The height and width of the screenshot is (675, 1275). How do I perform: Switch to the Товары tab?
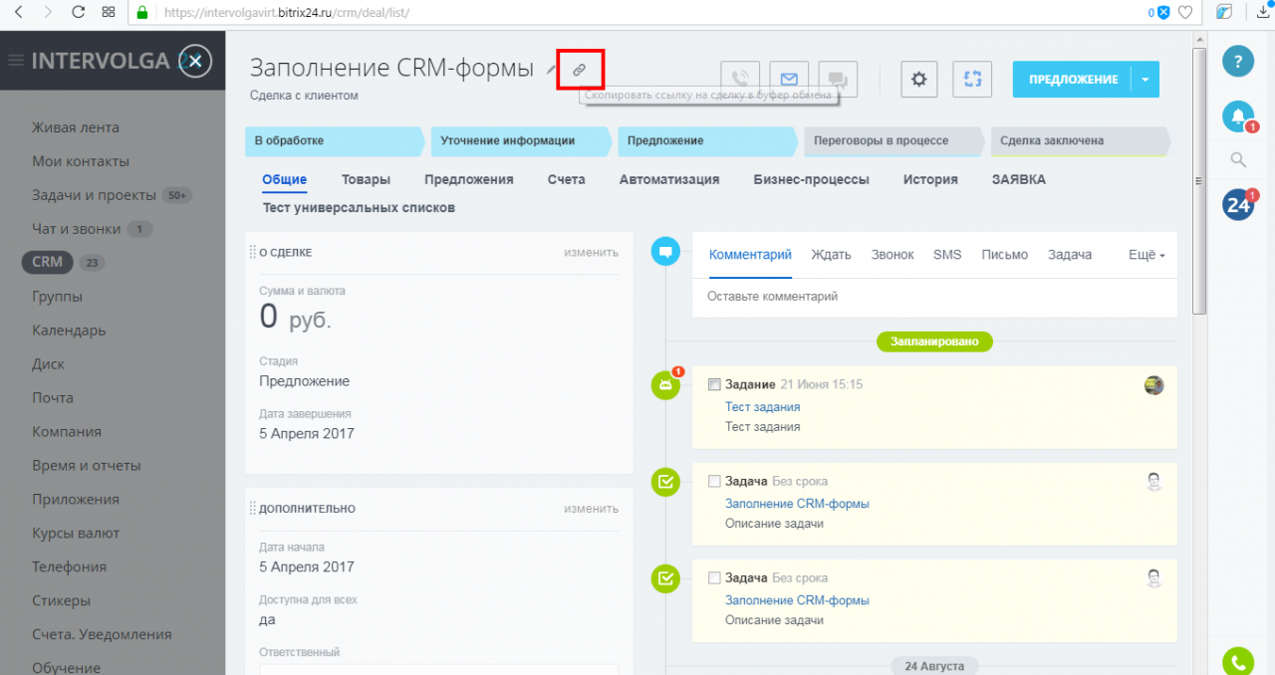pyautogui.click(x=366, y=180)
